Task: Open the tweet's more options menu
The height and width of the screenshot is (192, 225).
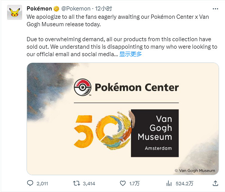Action: [214, 9]
